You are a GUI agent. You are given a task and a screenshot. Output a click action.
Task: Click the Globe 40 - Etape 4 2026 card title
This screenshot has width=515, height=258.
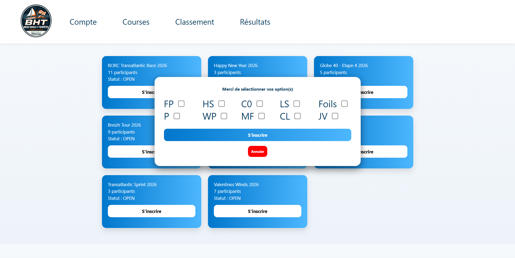pos(344,65)
